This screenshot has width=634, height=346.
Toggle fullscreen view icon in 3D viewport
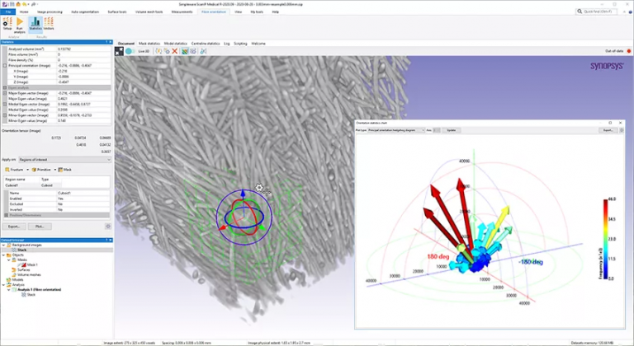point(120,51)
